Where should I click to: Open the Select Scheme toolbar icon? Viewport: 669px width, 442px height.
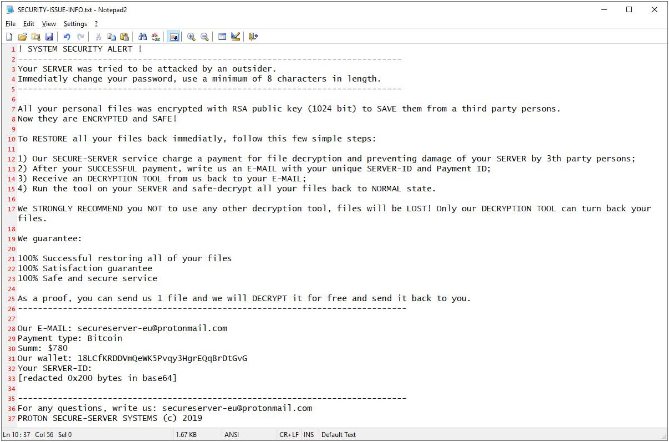222,37
